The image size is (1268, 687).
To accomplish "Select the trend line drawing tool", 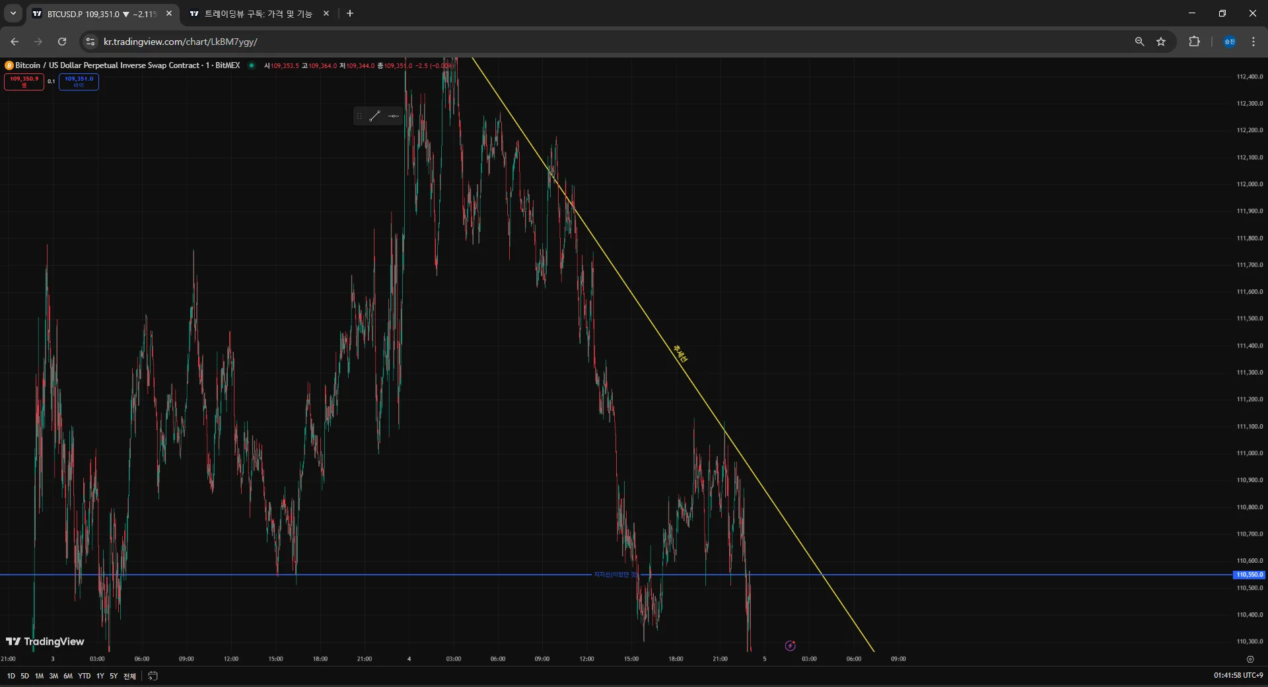I will click(x=375, y=116).
